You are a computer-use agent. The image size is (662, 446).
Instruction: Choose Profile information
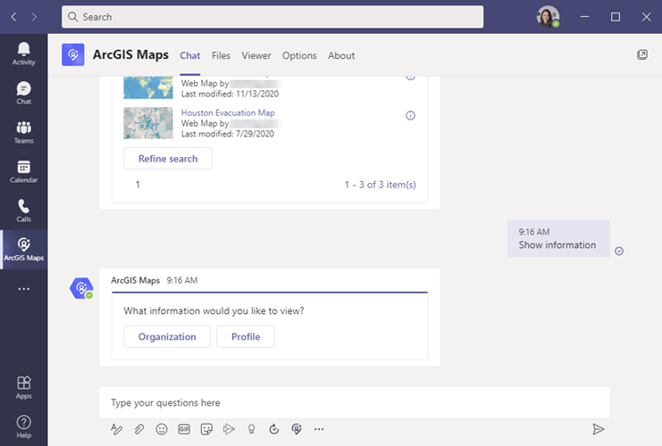click(246, 337)
